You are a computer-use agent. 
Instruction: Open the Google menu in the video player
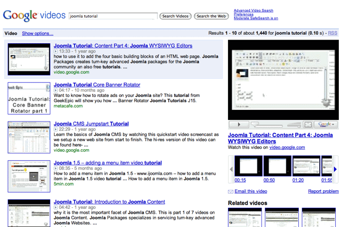click(326, 125)
